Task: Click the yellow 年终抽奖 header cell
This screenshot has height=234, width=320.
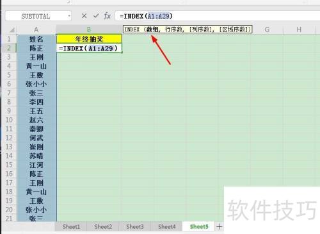Action: (89, 39)
